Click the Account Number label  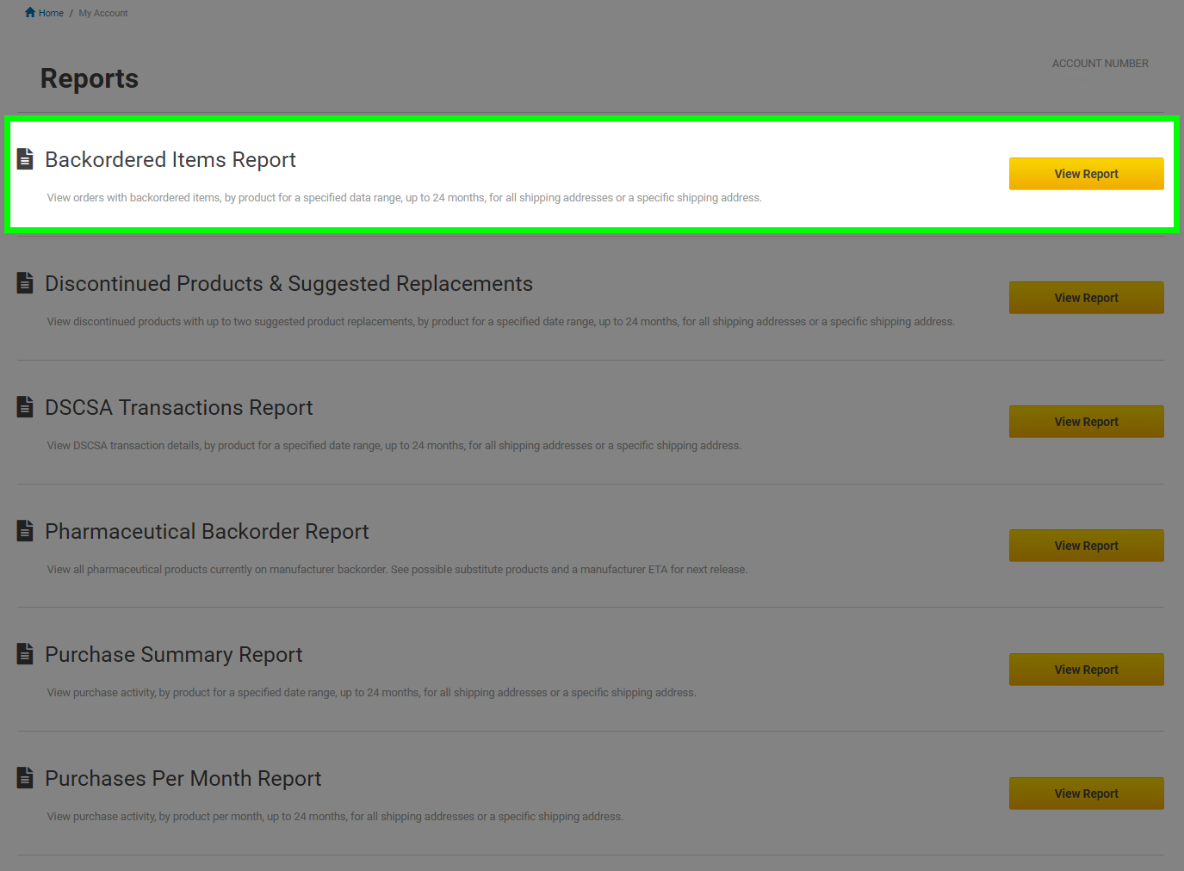pyautogui.click(x=1100, y=64)
